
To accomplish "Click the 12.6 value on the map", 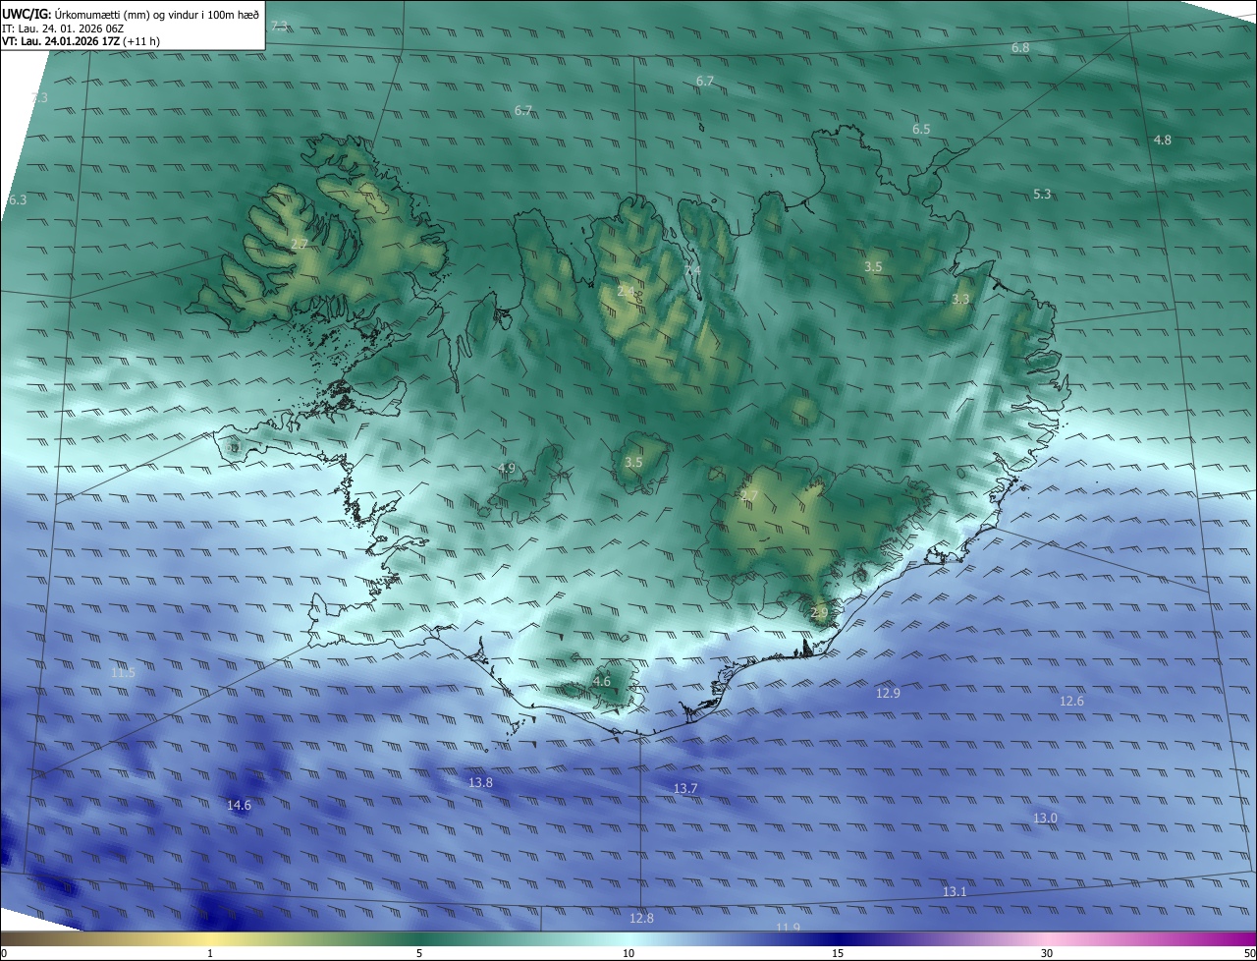I will click(1072, 701).
